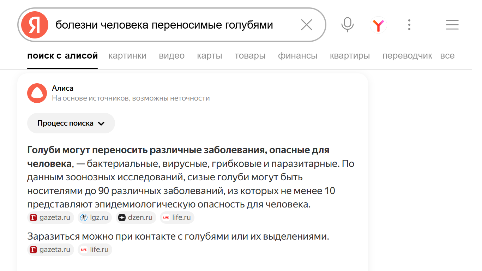Click the Alisa assistant avatar icon
482x271 pixels.
pos(37,93)
